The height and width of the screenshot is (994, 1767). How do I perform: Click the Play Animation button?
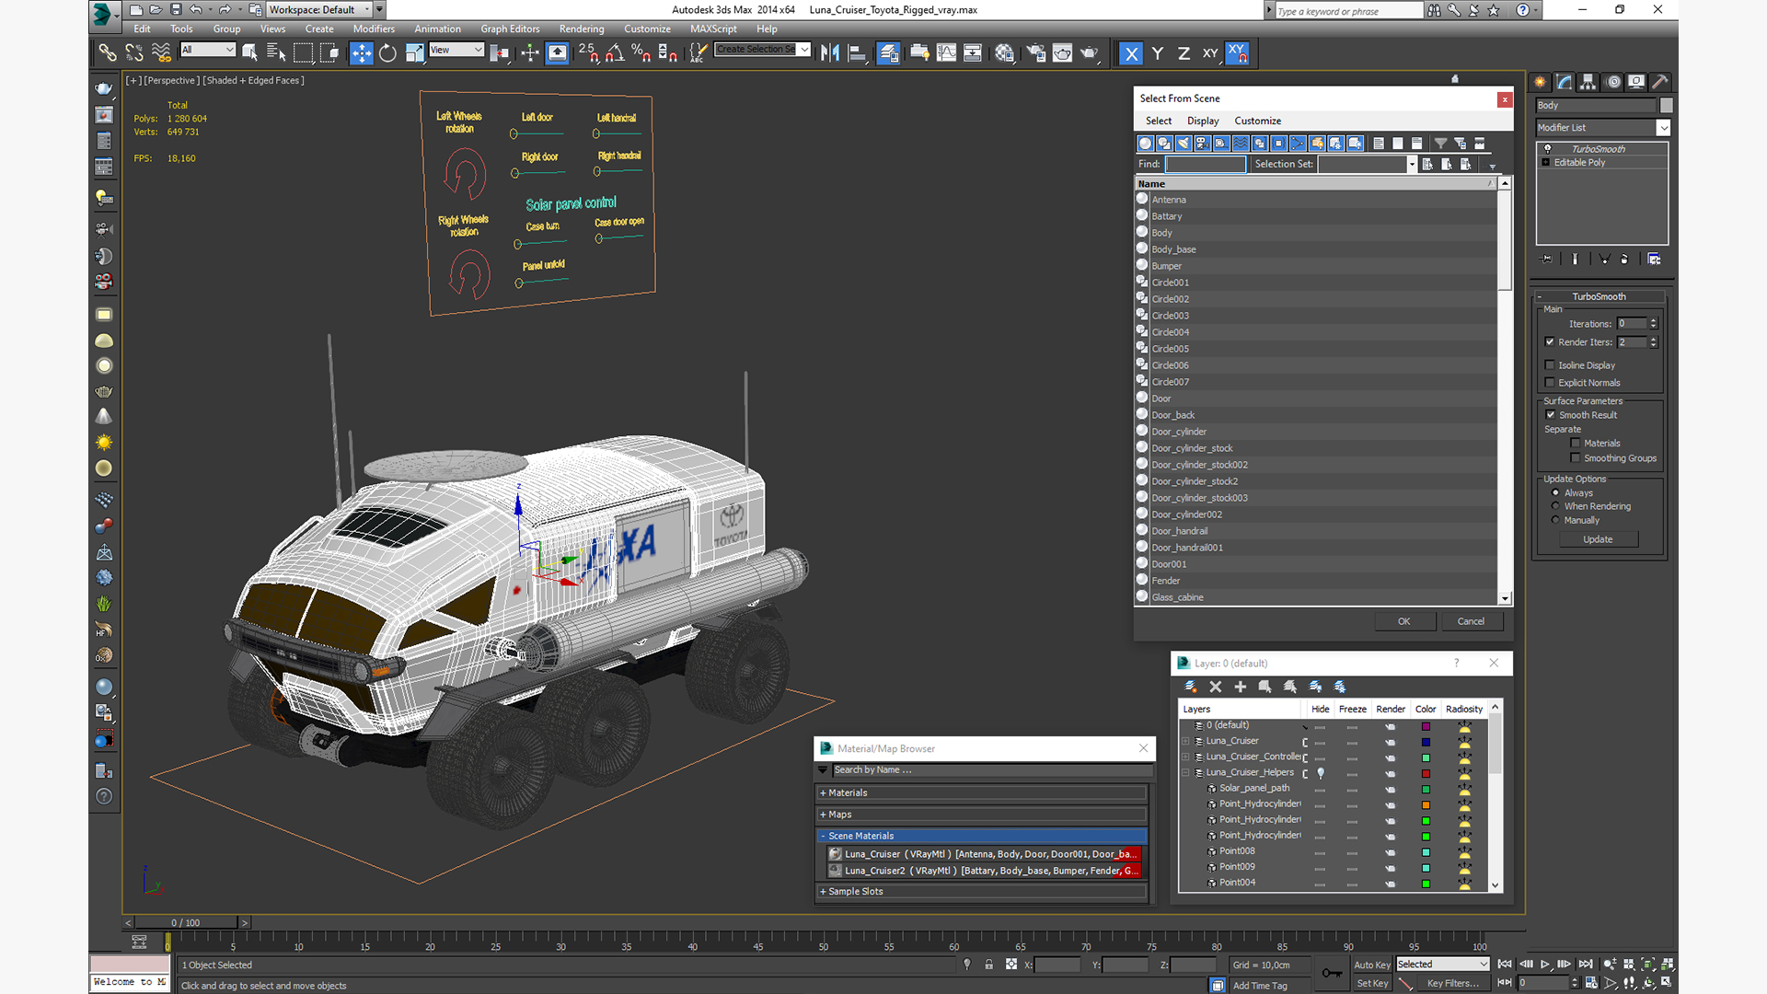point(1545,964)
